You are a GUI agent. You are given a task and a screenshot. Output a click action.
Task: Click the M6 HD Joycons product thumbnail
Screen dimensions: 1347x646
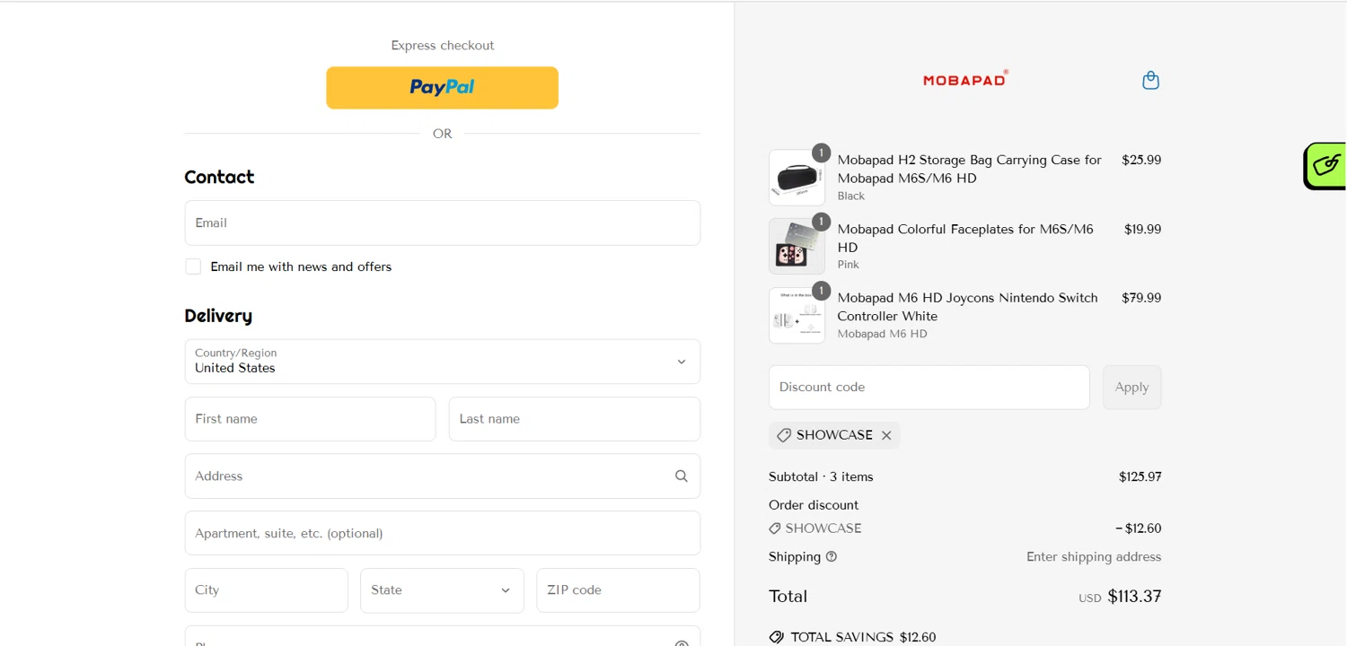pyautogui.click(x=797, y=315)
